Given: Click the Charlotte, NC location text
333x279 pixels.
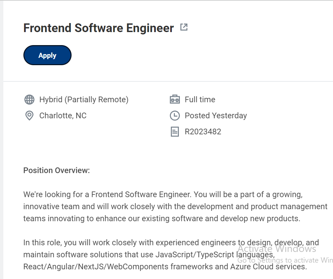Looking at the screenshot, I should 63,116.
